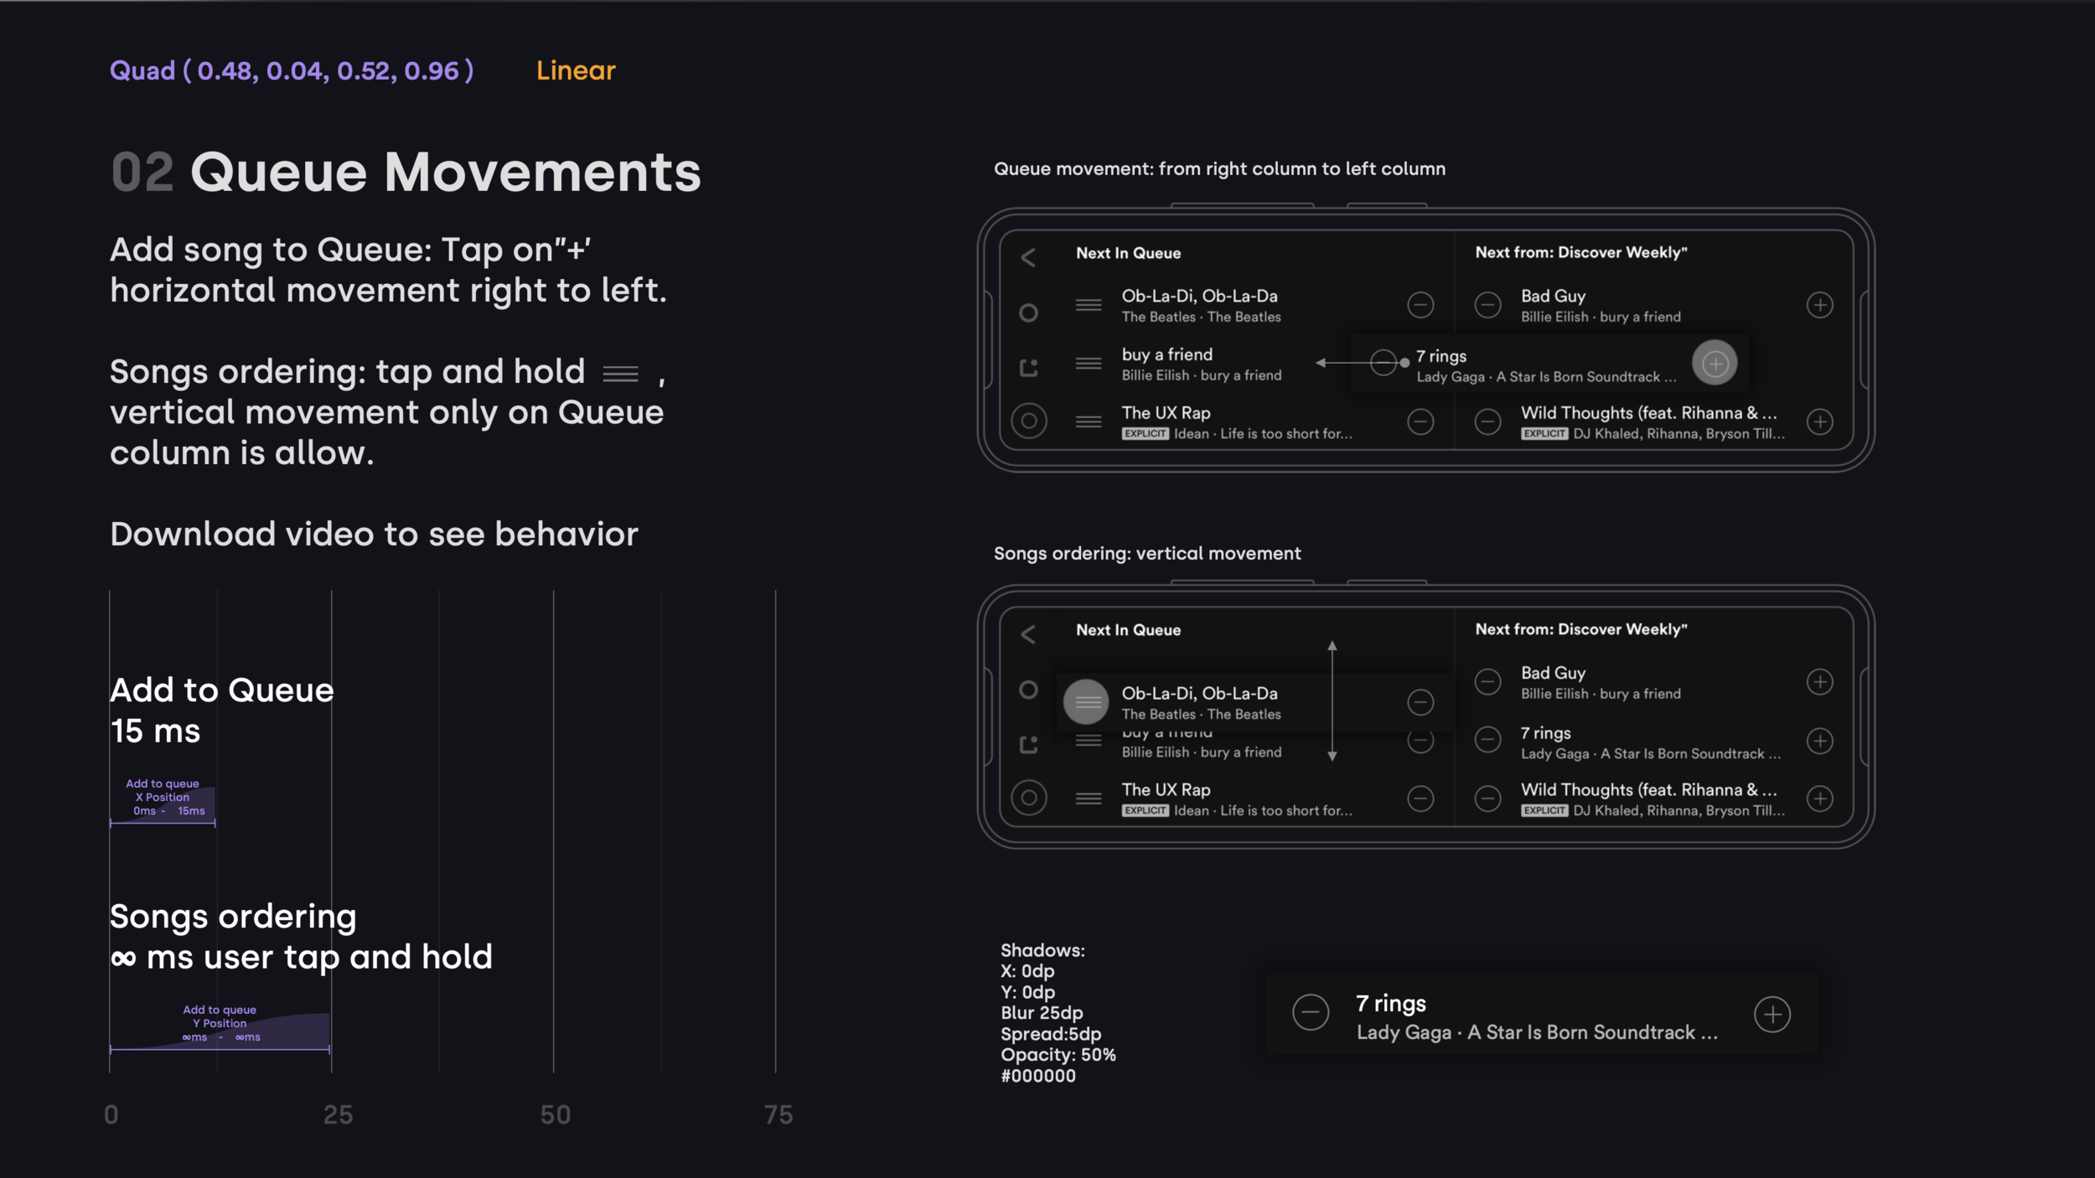Remove The UX Rap in bottom mockup
The height and width of the screenshot is (1178, 2095).
point(1420,798)
